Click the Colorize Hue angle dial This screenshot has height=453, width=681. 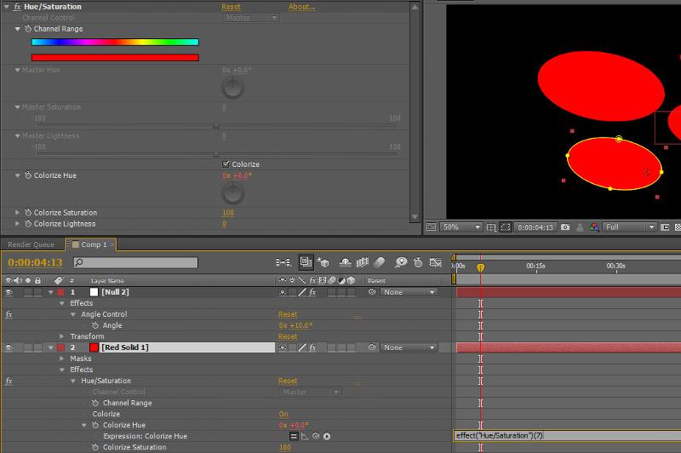click(232, 193)
